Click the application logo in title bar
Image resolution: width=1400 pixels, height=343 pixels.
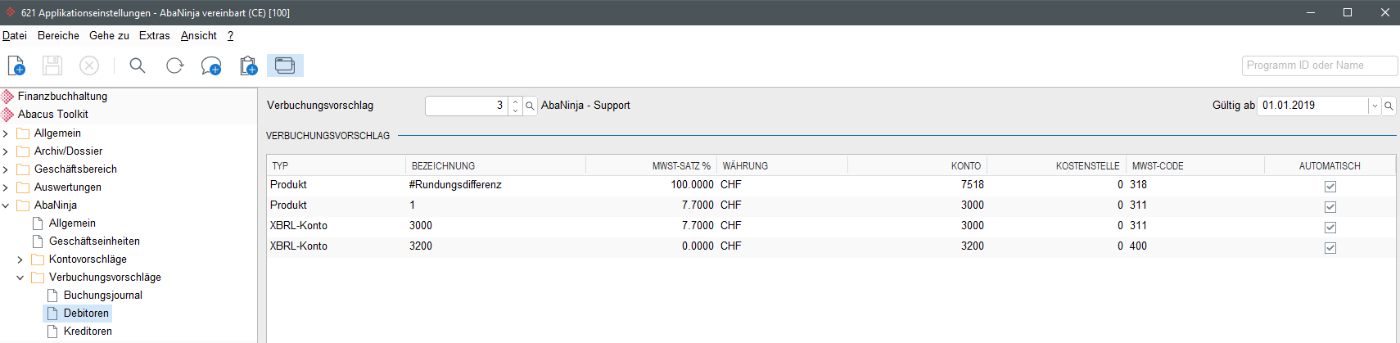point(11,12)
